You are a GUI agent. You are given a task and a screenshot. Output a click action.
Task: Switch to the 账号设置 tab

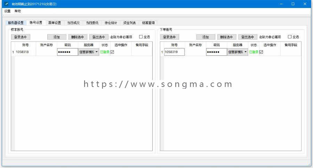(36, 23)
